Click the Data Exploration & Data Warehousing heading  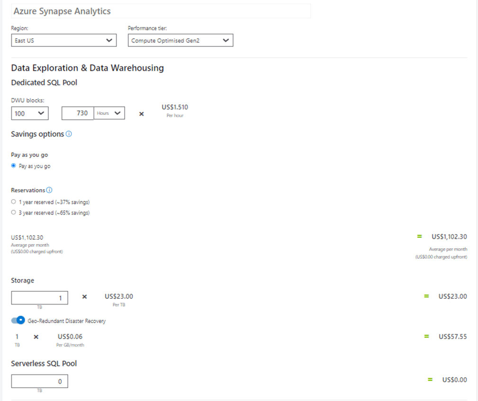coord(88,68)
